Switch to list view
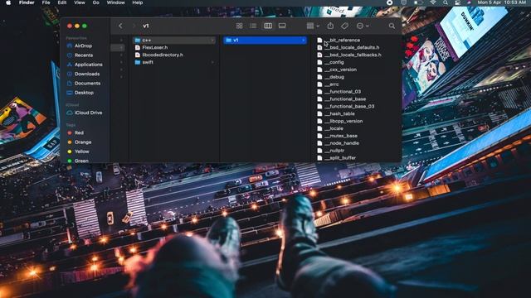This screenshot has width=531, height=298. (x=253, y=26)
